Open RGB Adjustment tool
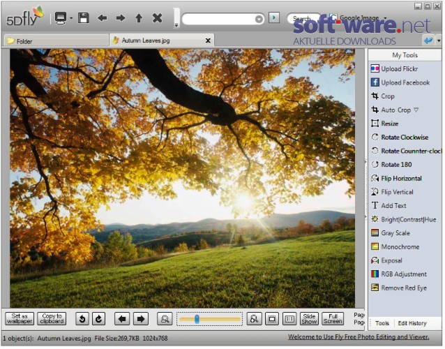The width and height of the screenshot is (445, 349). pyautogui.click(x=399, y=274)
